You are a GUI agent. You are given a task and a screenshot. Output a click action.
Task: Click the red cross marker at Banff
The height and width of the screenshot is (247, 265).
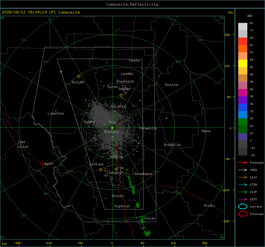click(x=42, y=164)
